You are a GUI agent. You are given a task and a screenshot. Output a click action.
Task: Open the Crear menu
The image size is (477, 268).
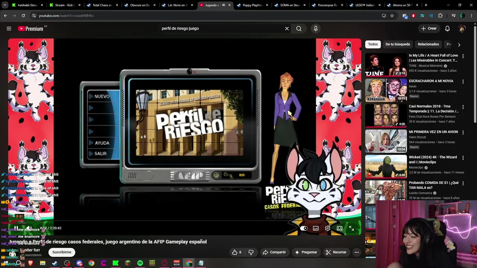coord(429,28)
